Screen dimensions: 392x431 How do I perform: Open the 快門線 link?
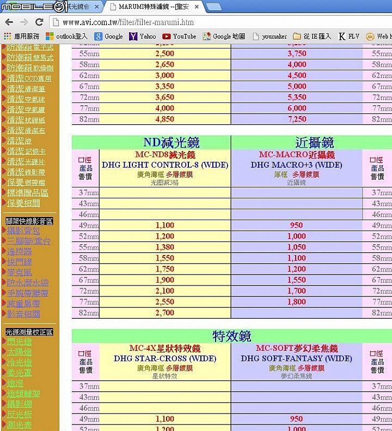[19, 262]
